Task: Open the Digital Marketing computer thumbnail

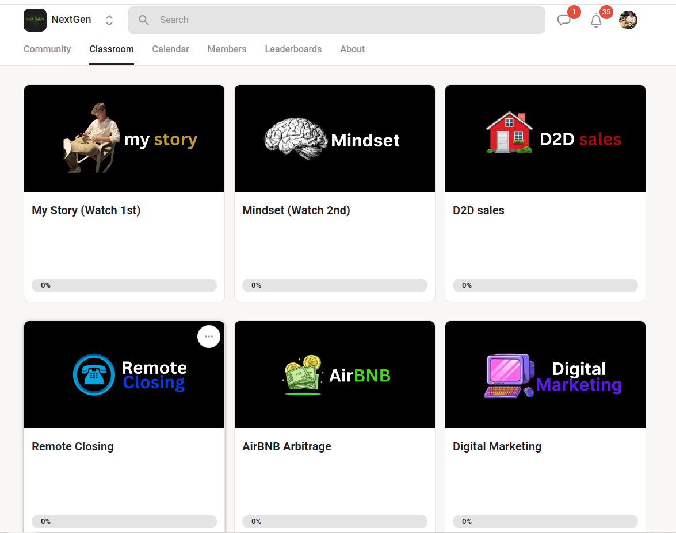Action: [545, 374]
